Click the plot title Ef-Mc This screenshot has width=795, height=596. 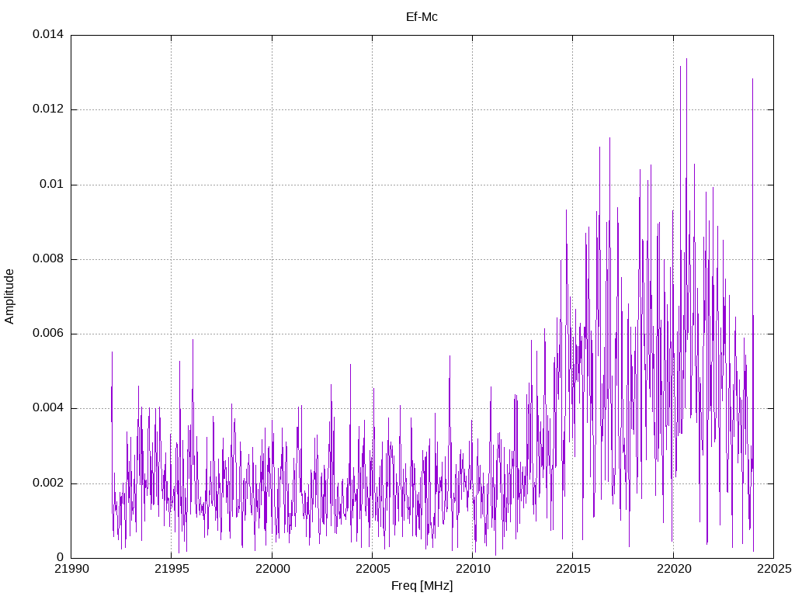point(422,17)
